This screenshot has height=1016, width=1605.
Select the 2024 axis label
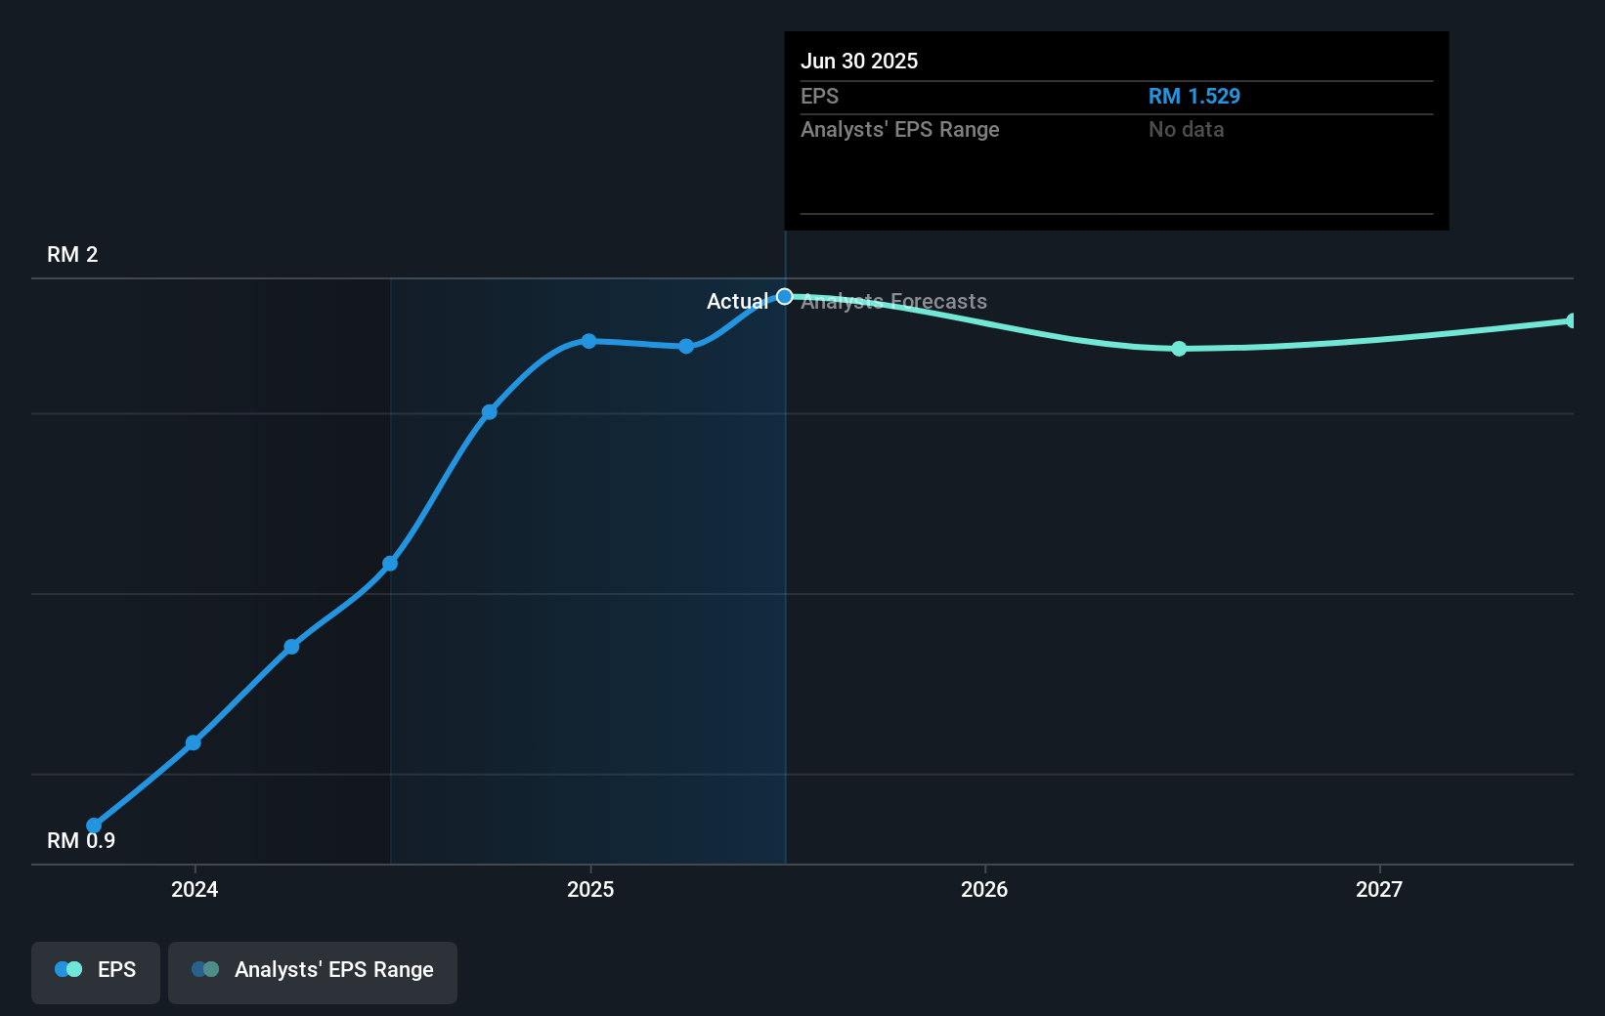[x=195, y=889]
